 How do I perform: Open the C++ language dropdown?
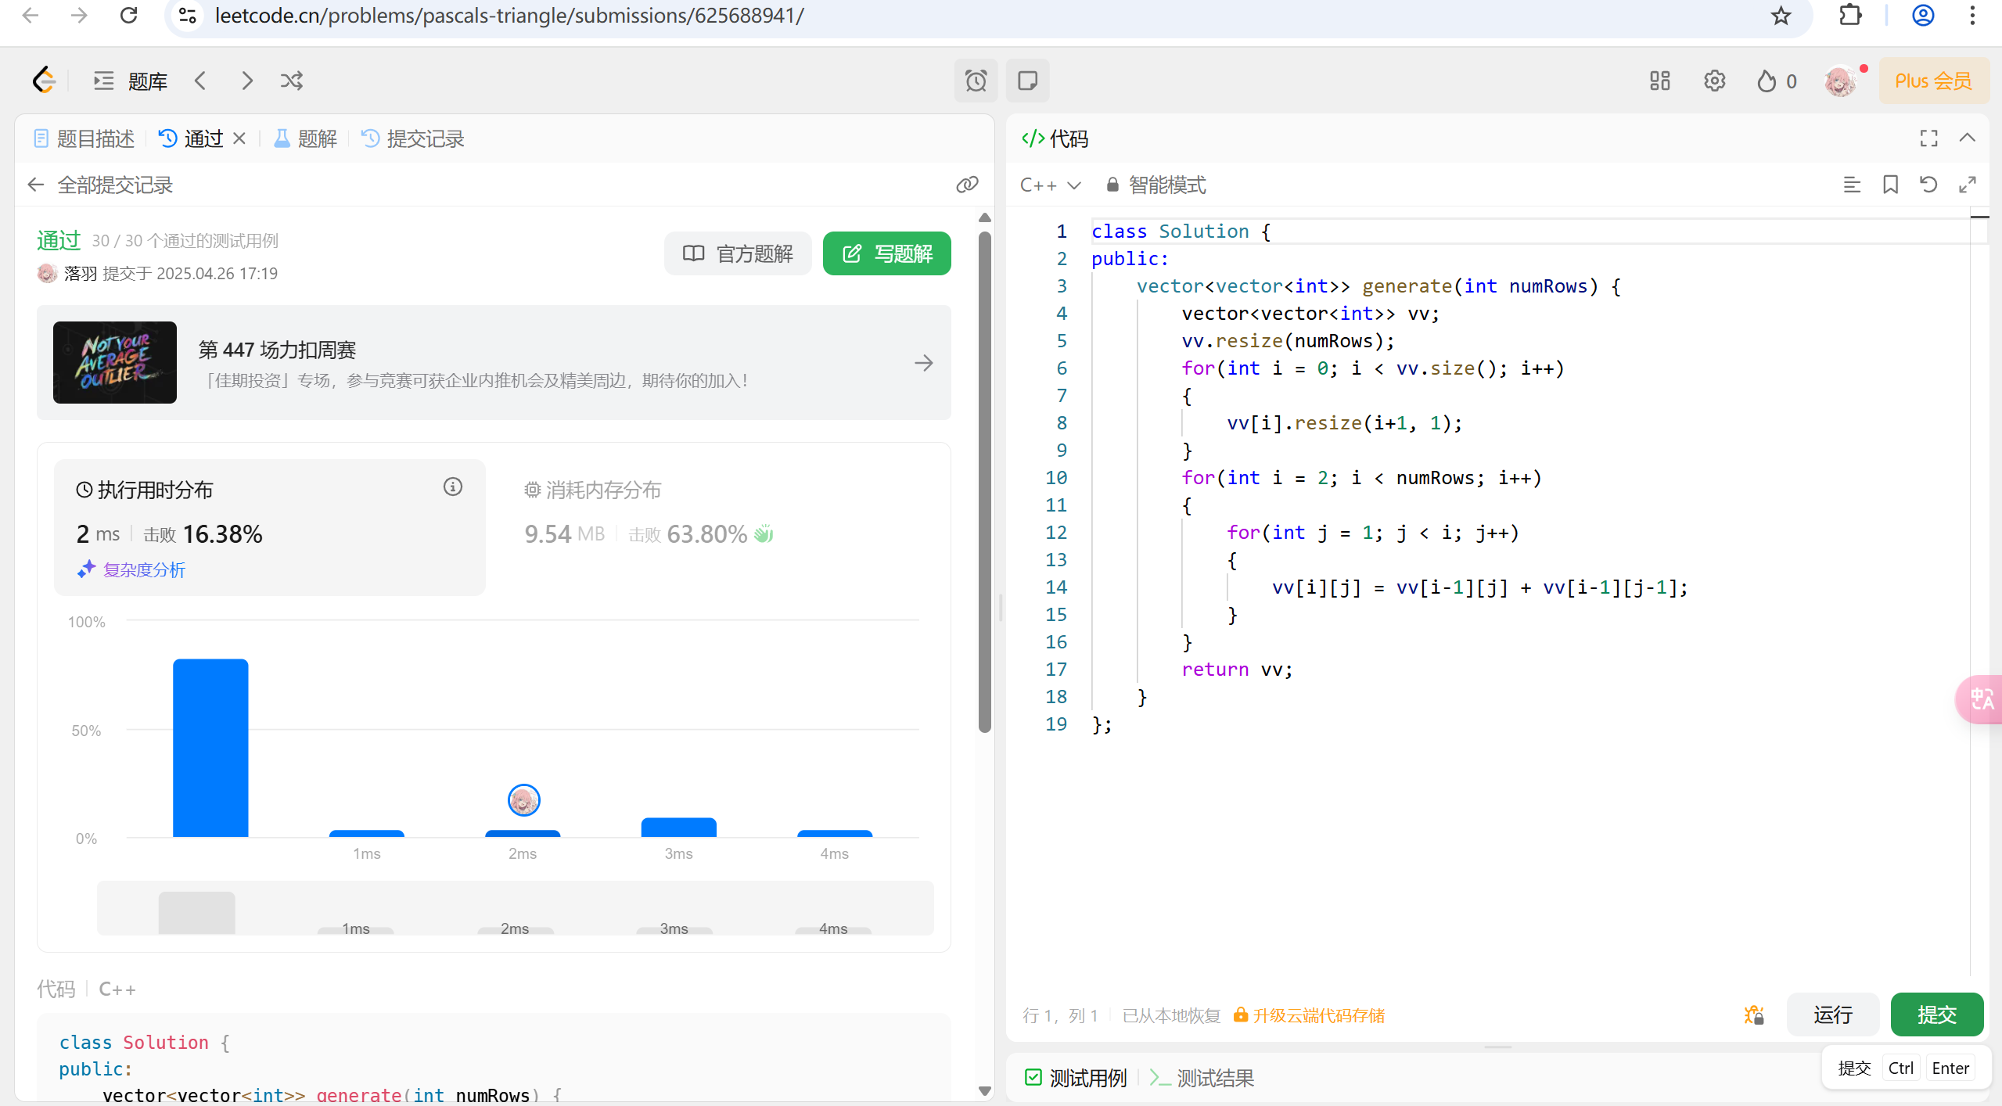(x=1050, y=185)
